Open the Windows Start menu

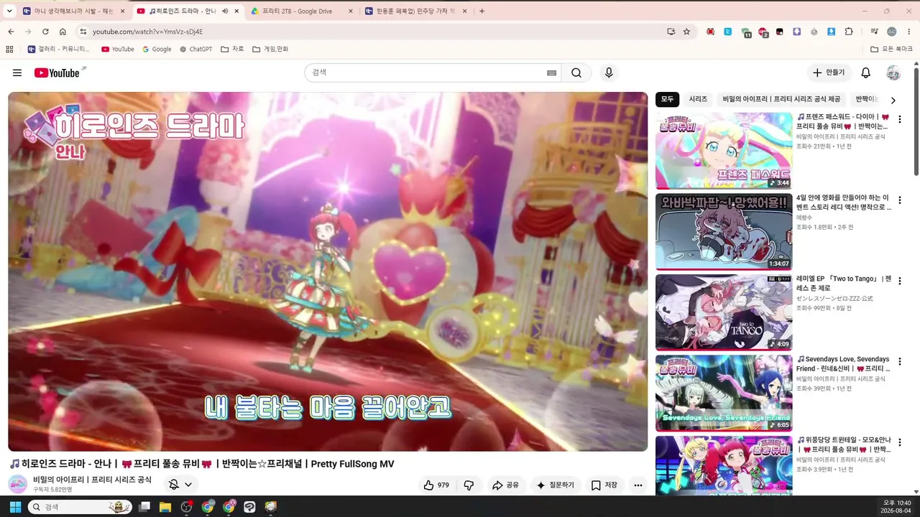(14, 507)
